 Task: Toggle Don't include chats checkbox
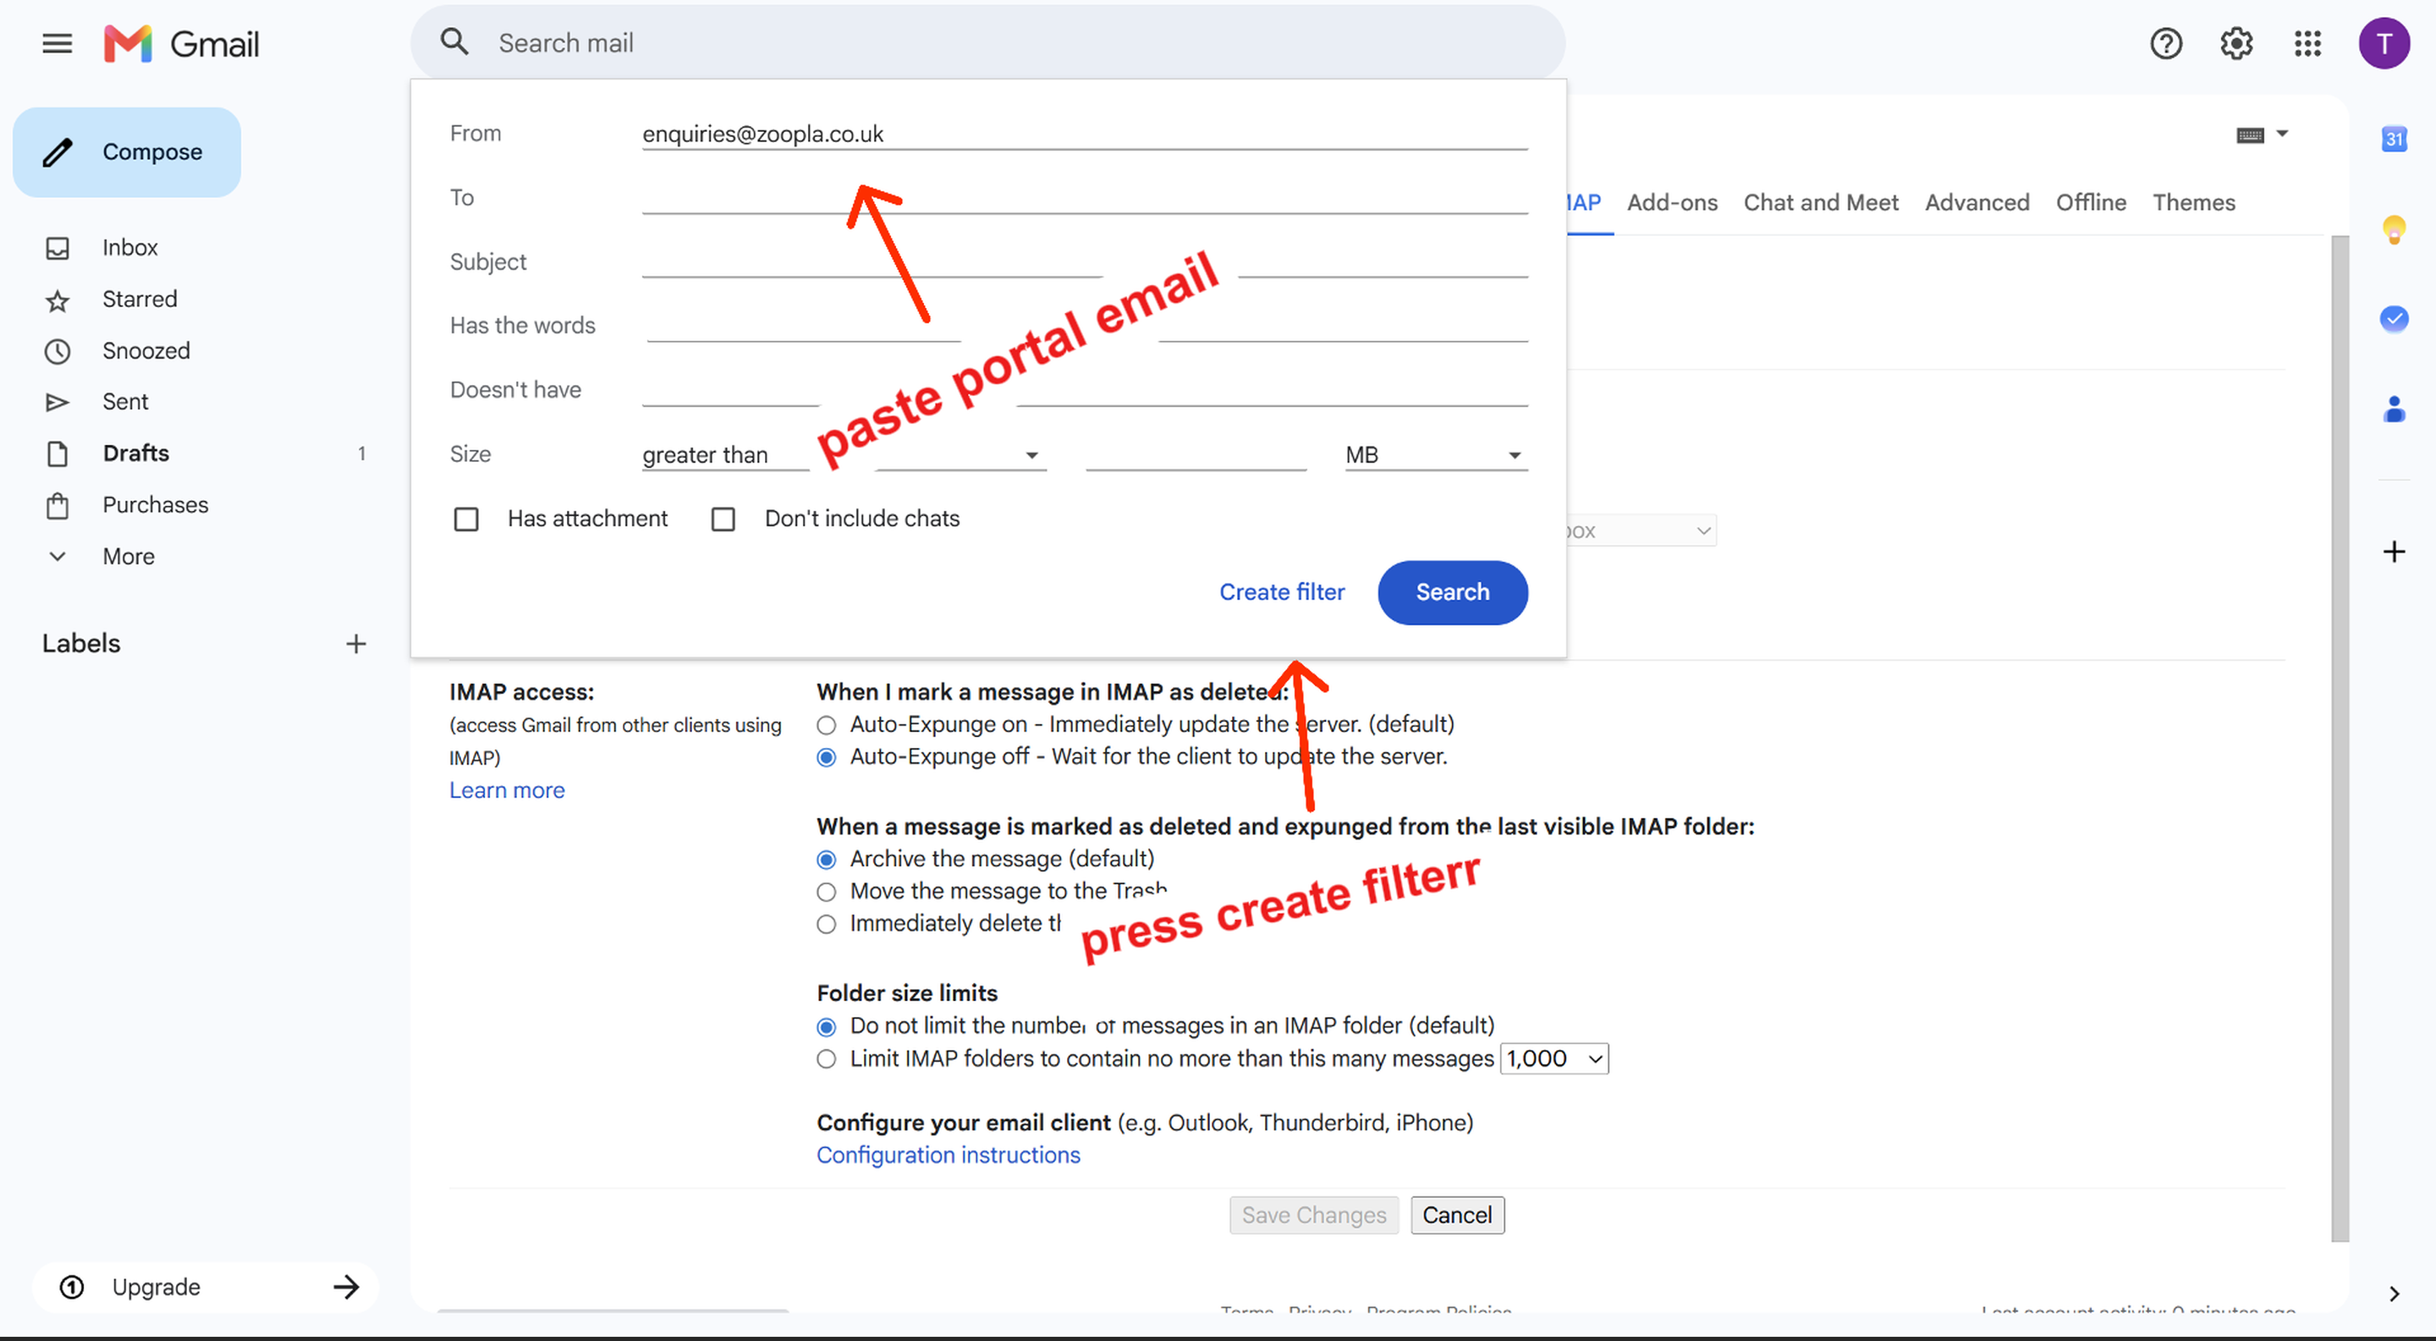(723, 519)
